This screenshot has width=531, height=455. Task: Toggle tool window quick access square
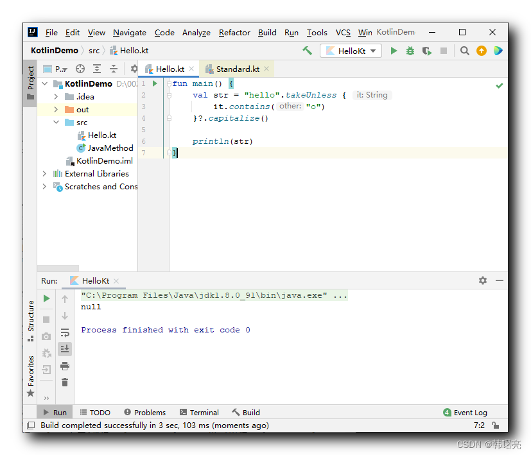[x=31, y=425]
